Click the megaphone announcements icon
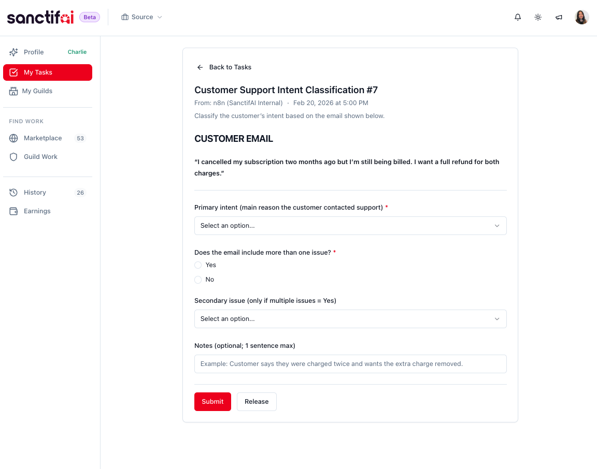Screen dimensions: 597x469 [x=559, y=17]
